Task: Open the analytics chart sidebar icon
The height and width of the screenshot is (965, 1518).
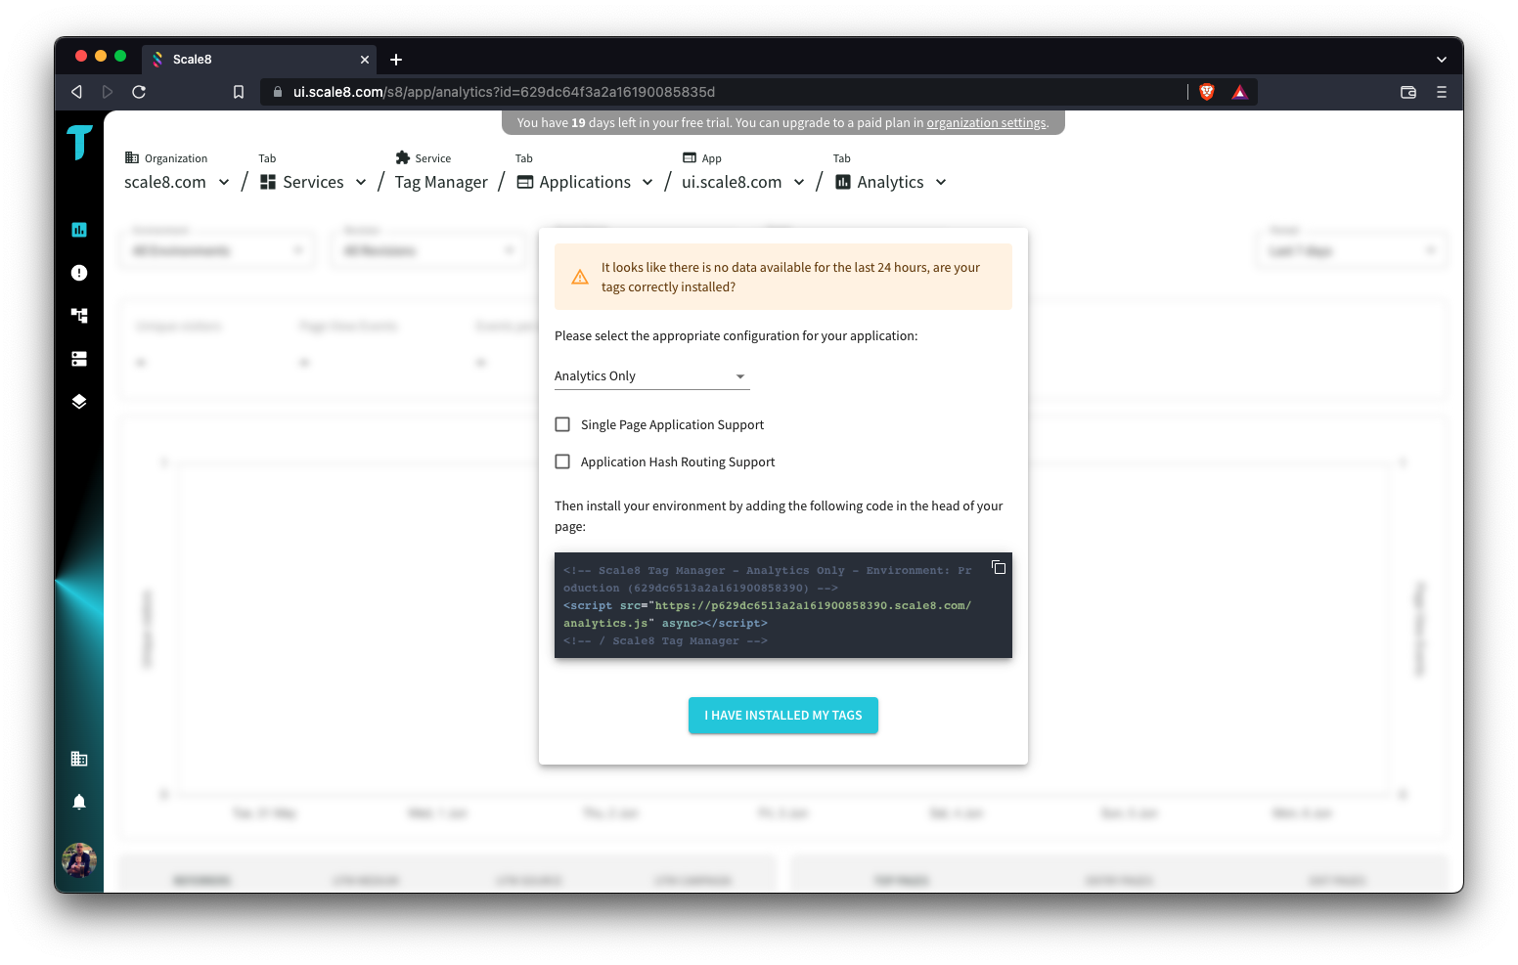Action: click(x=79, y=230)
